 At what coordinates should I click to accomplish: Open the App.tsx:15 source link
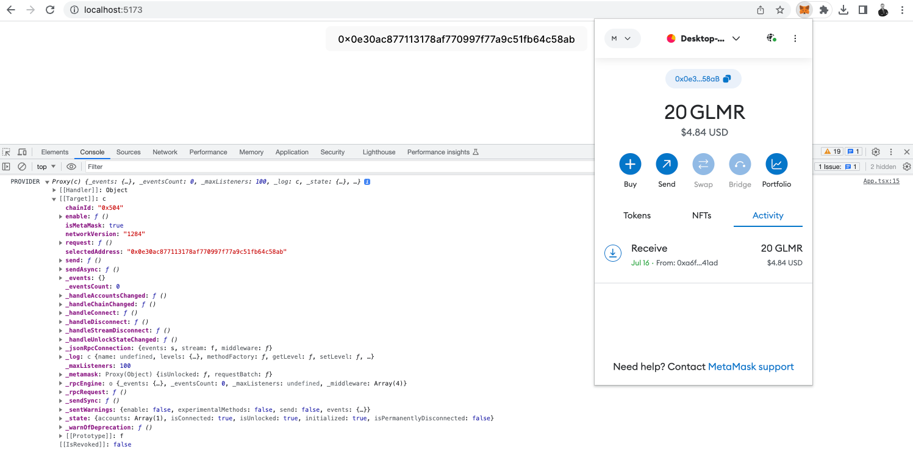point(881,181)
